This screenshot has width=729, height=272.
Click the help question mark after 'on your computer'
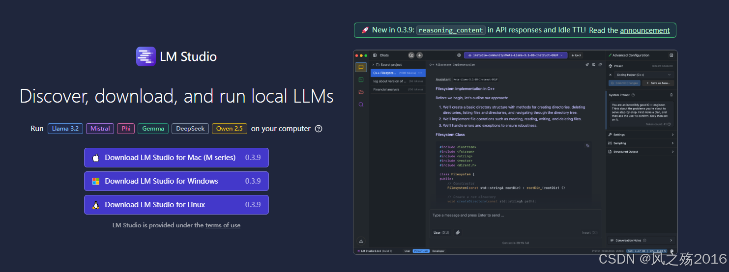319,129
